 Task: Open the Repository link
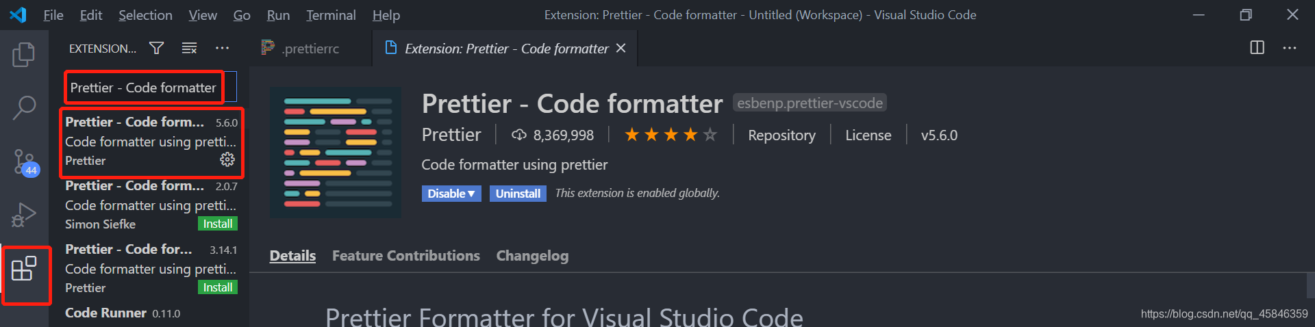pyautogui.click(x=781, y=135)
